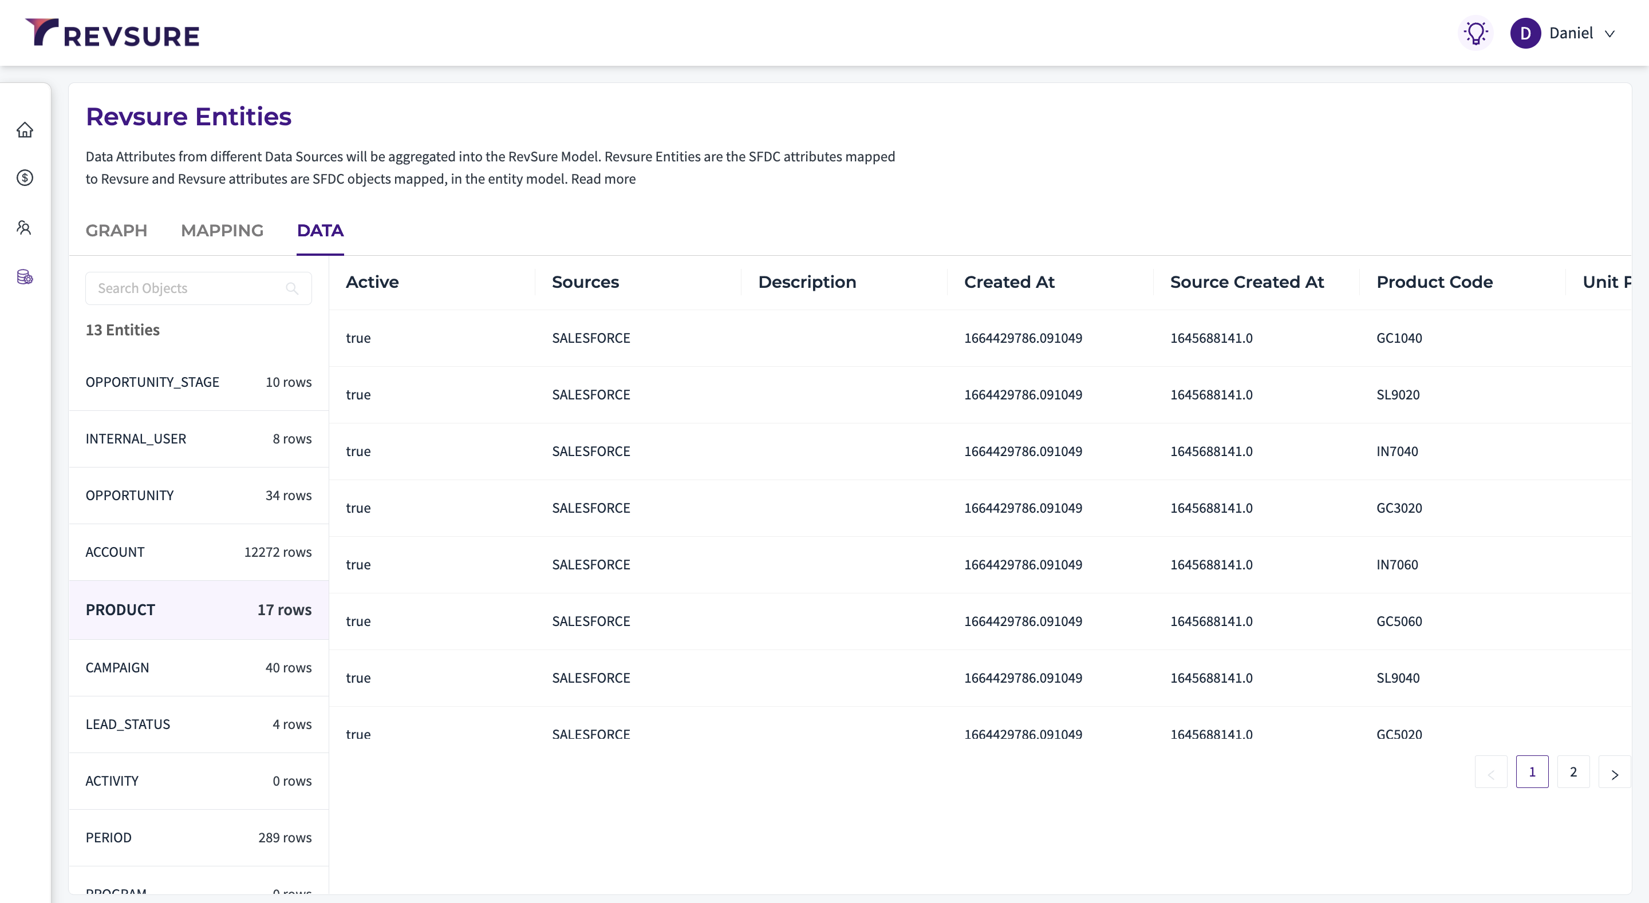Open the users icon in sidebar
1649x903 pixels.
pyautogui.click(x=25, y=228)
